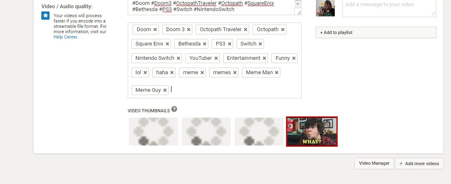Remove the Nintendo Switch tag
Viewport: 451px width, 184px height.
178,59
